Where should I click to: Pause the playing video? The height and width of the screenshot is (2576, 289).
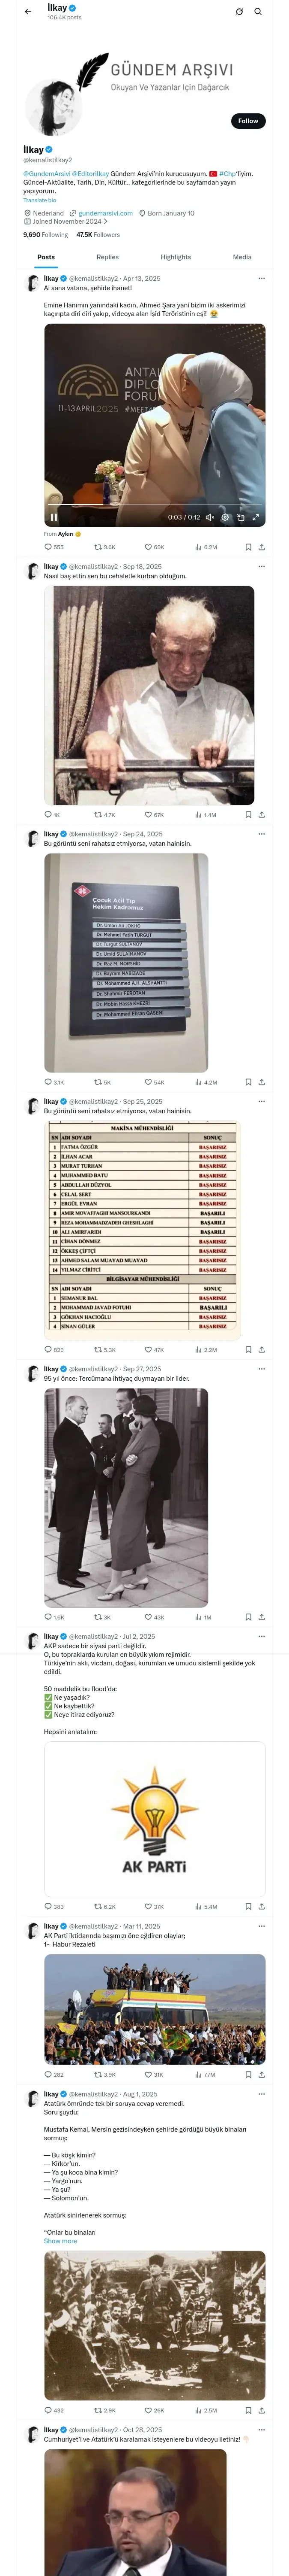54,517
